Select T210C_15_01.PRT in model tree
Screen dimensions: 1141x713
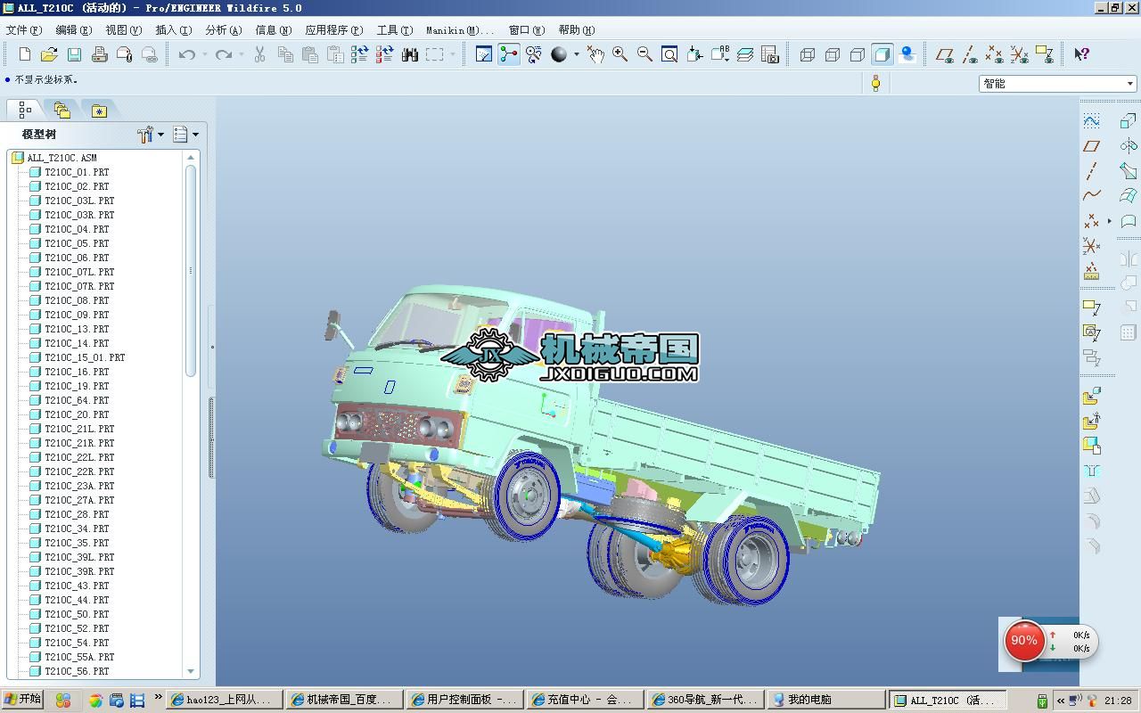(85, 357)
